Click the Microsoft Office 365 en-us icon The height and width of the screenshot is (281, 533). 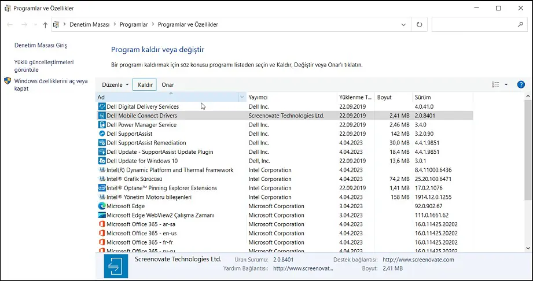coord(102,233)
